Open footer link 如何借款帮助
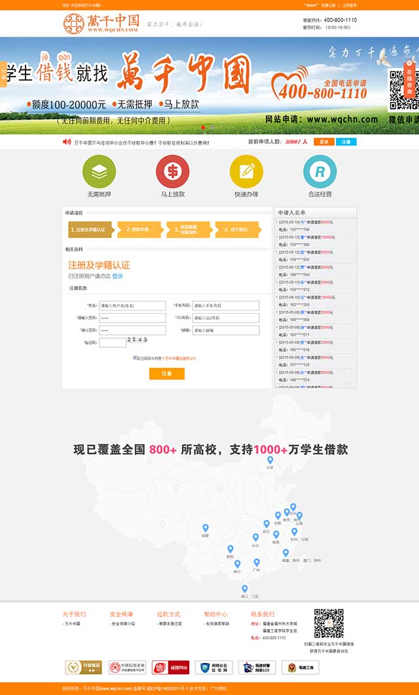The height and width of the screenshot is (695, 419). [x=217, y=624]
